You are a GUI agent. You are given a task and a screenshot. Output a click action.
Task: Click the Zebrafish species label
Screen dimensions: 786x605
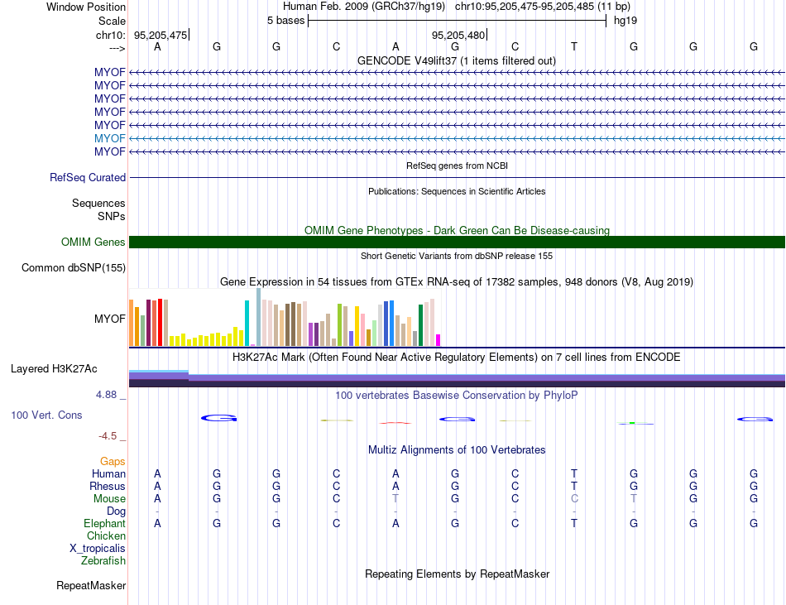(x=103, y=561)
